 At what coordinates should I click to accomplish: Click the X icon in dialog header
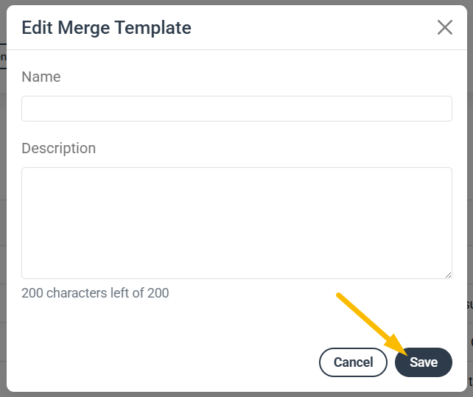(x=445, y=27)
